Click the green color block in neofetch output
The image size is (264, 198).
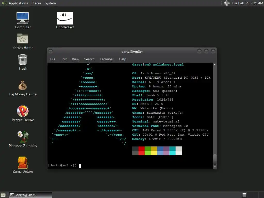[x=148, y=151]
